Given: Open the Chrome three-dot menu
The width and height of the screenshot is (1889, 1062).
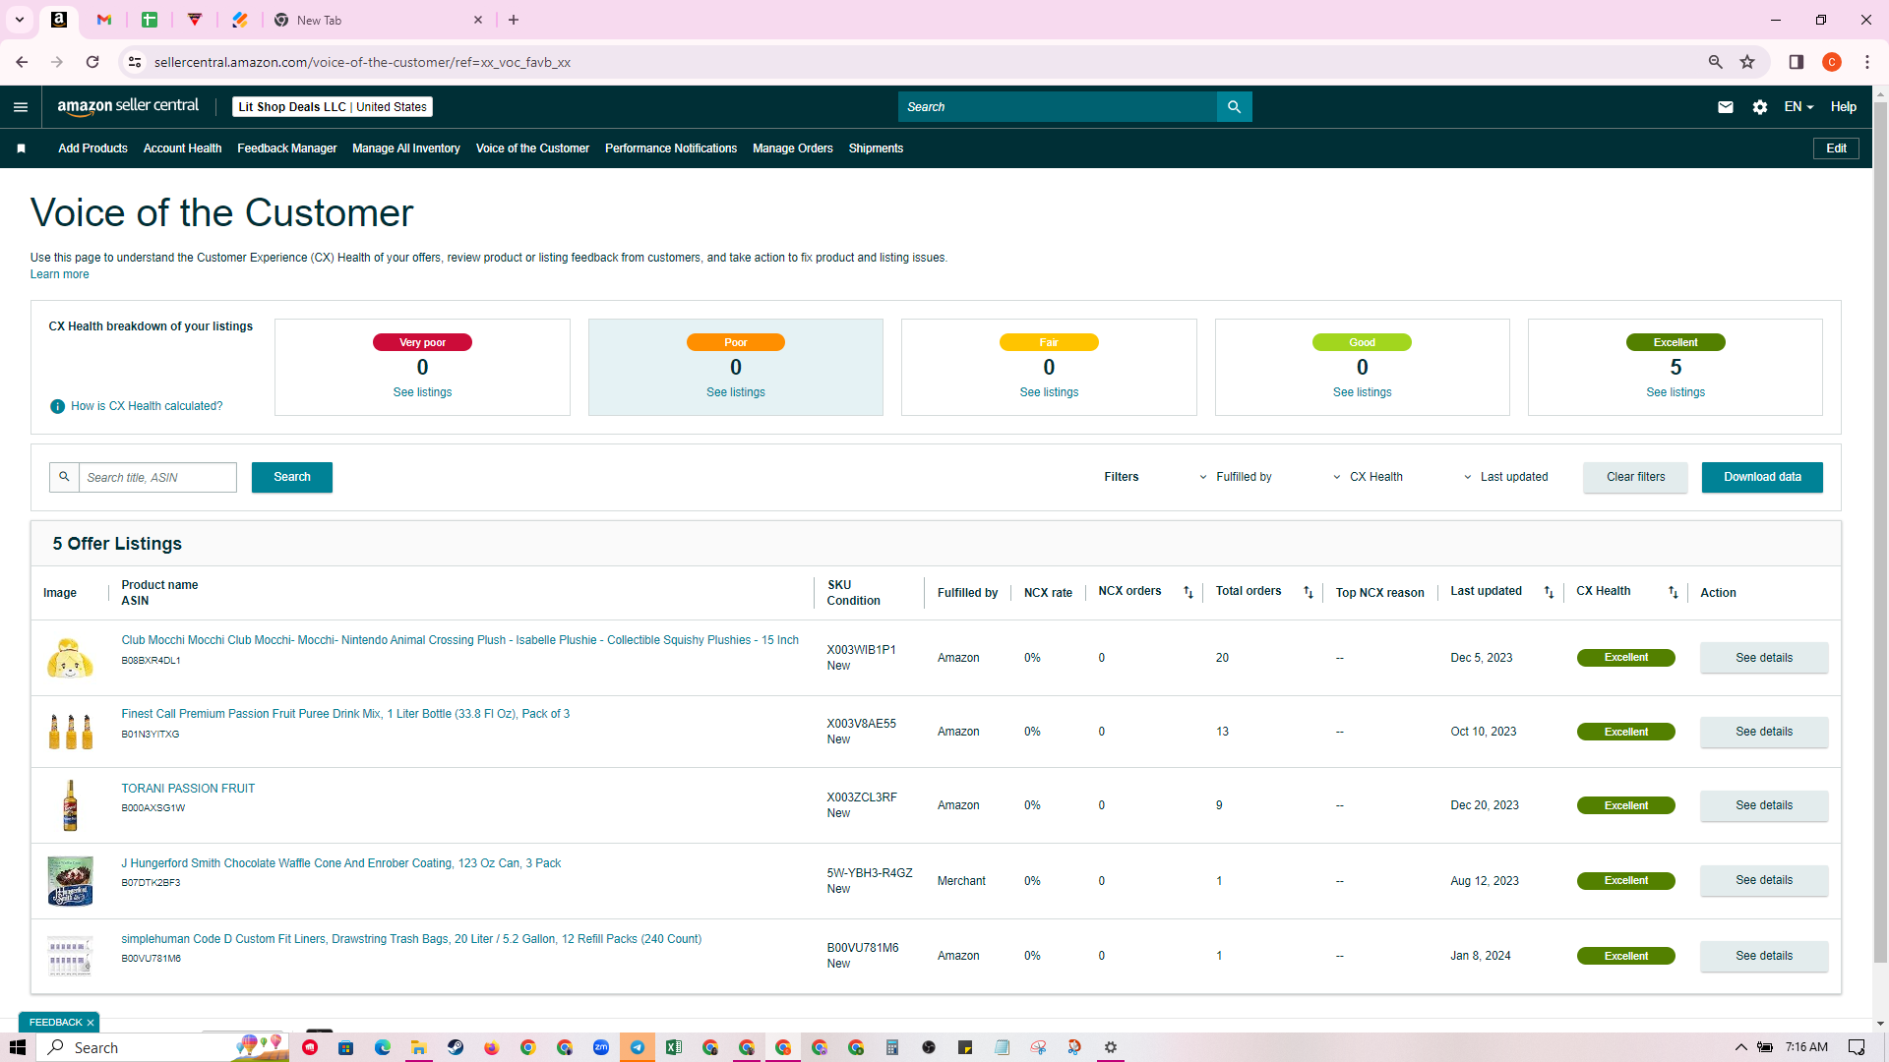Looking at the screenshot, I should pos(1867,62).
